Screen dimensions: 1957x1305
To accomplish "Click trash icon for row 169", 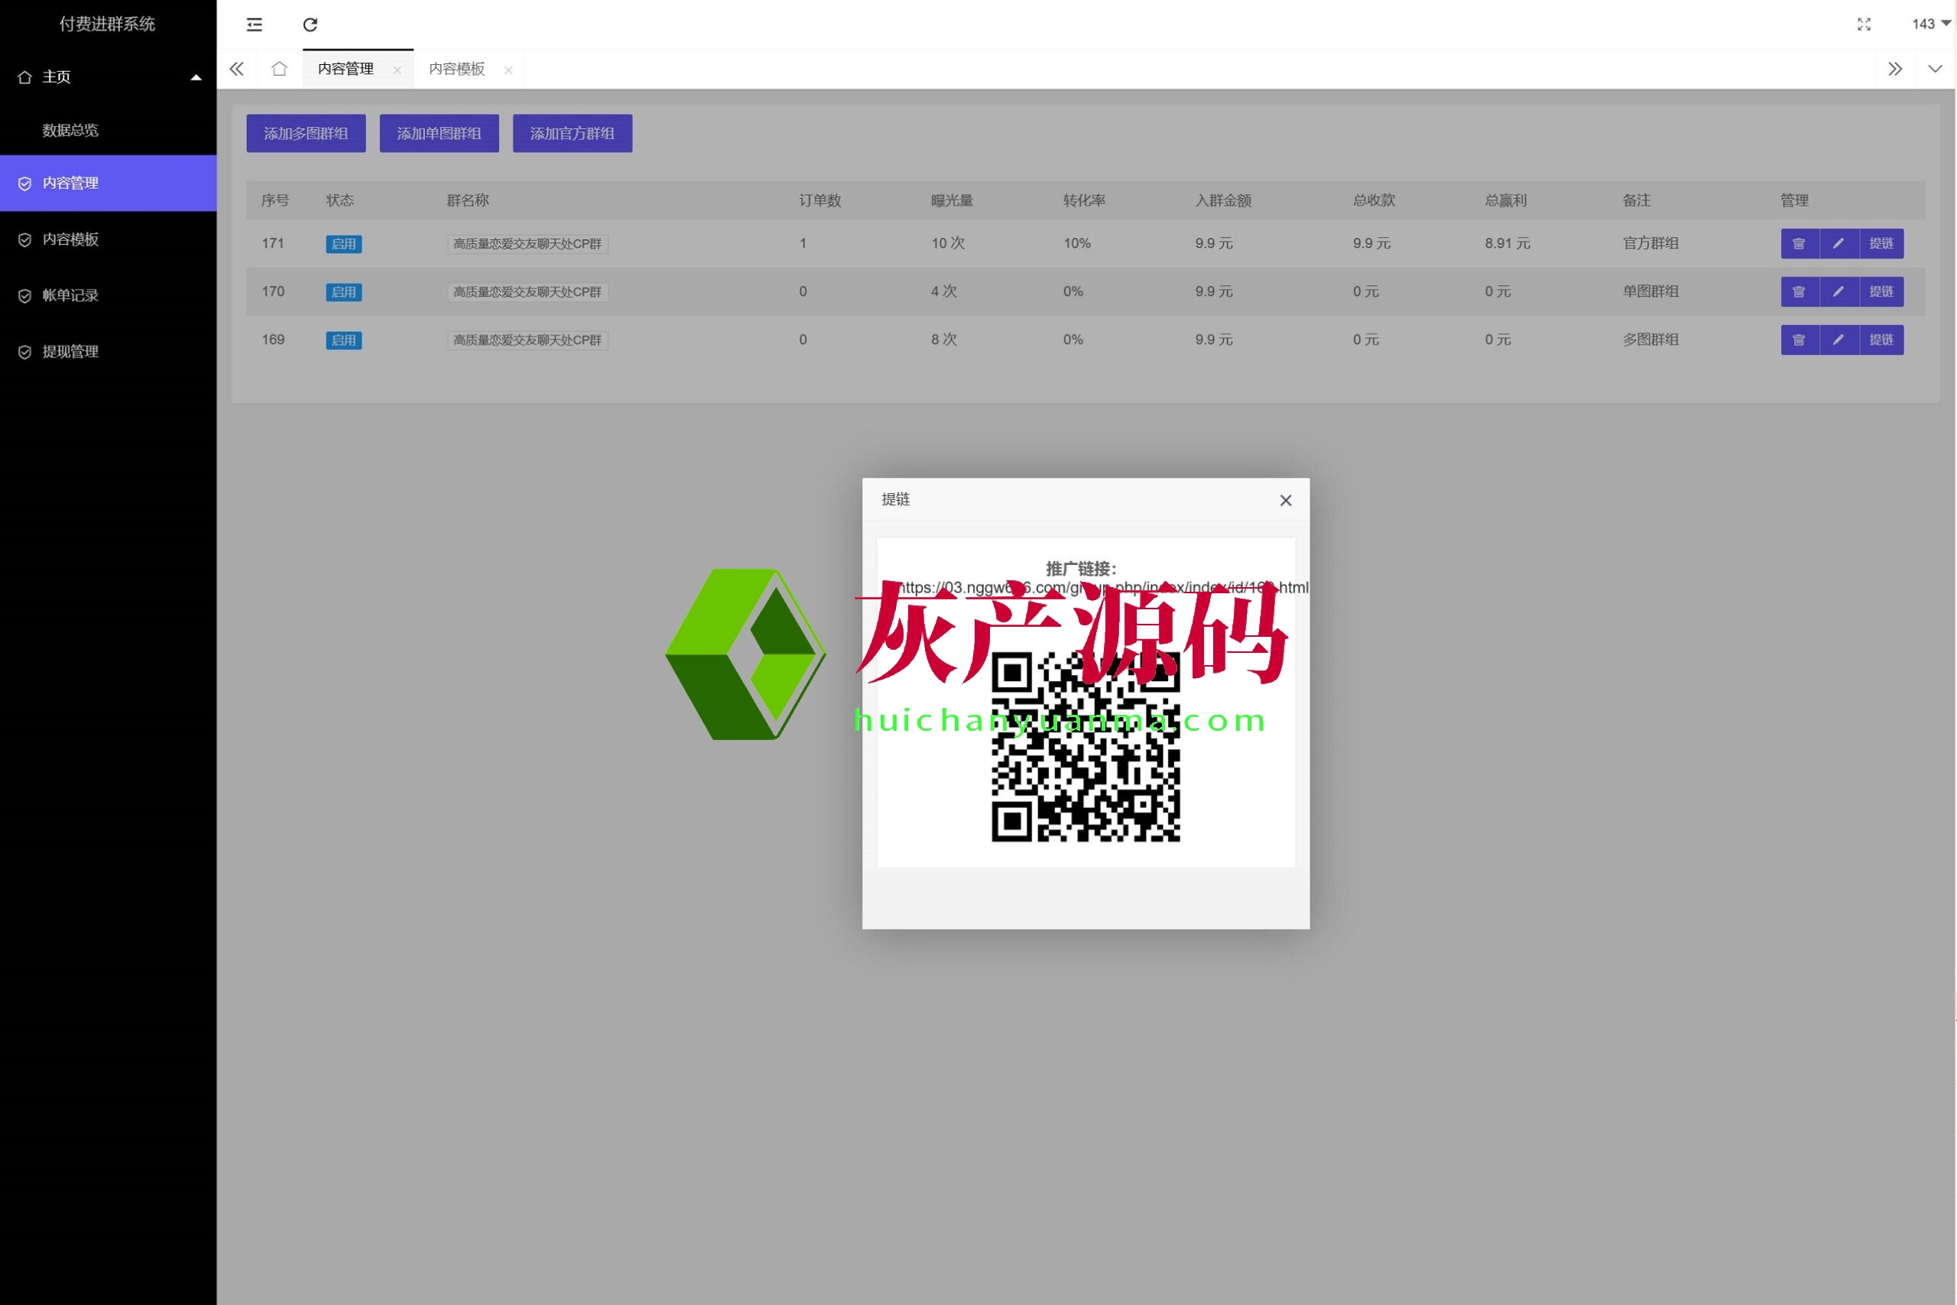I will click(x=1799, y=340).
